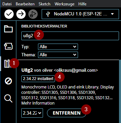
Task: Open the Hilfe menu
Action: 82,4
